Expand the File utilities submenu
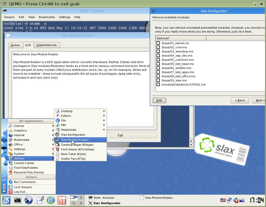266x207 pixels. pyautogui.click(x=80, y=120)
